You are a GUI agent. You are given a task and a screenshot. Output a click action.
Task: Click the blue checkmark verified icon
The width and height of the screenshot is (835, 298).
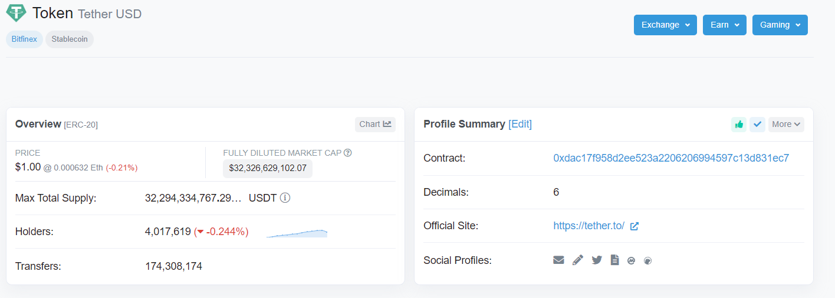(757, 124)
